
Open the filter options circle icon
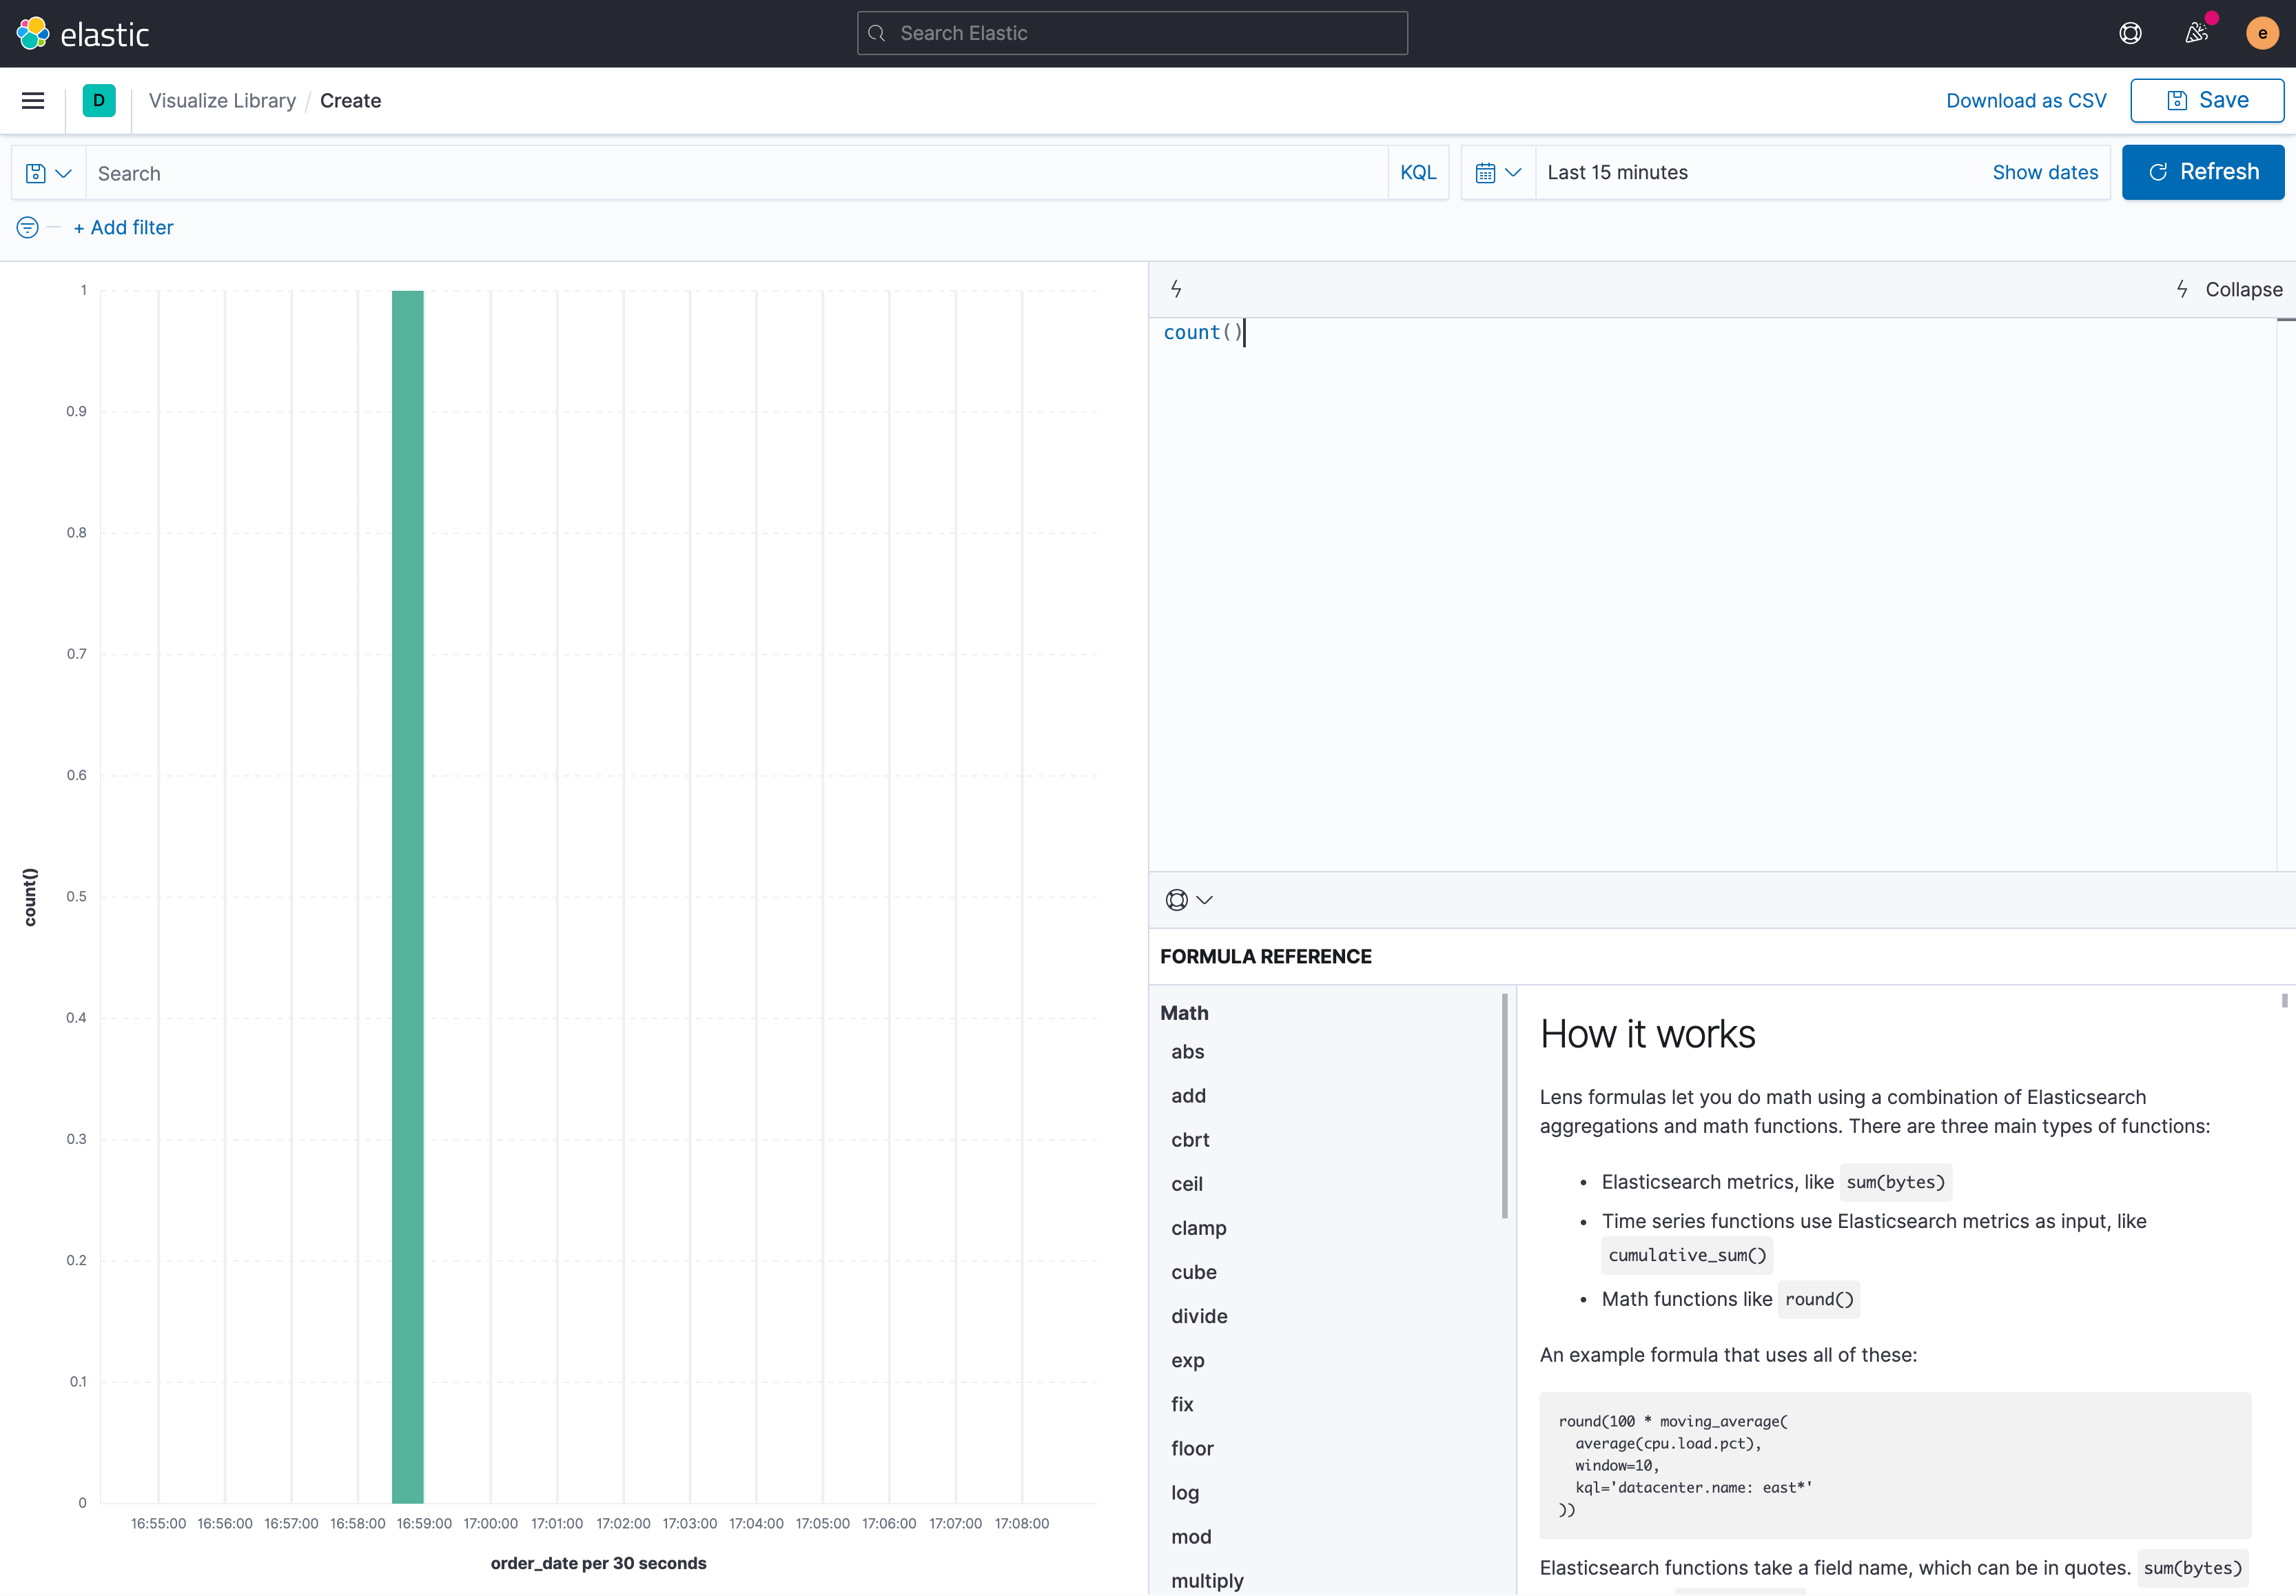tap(28, 227)
